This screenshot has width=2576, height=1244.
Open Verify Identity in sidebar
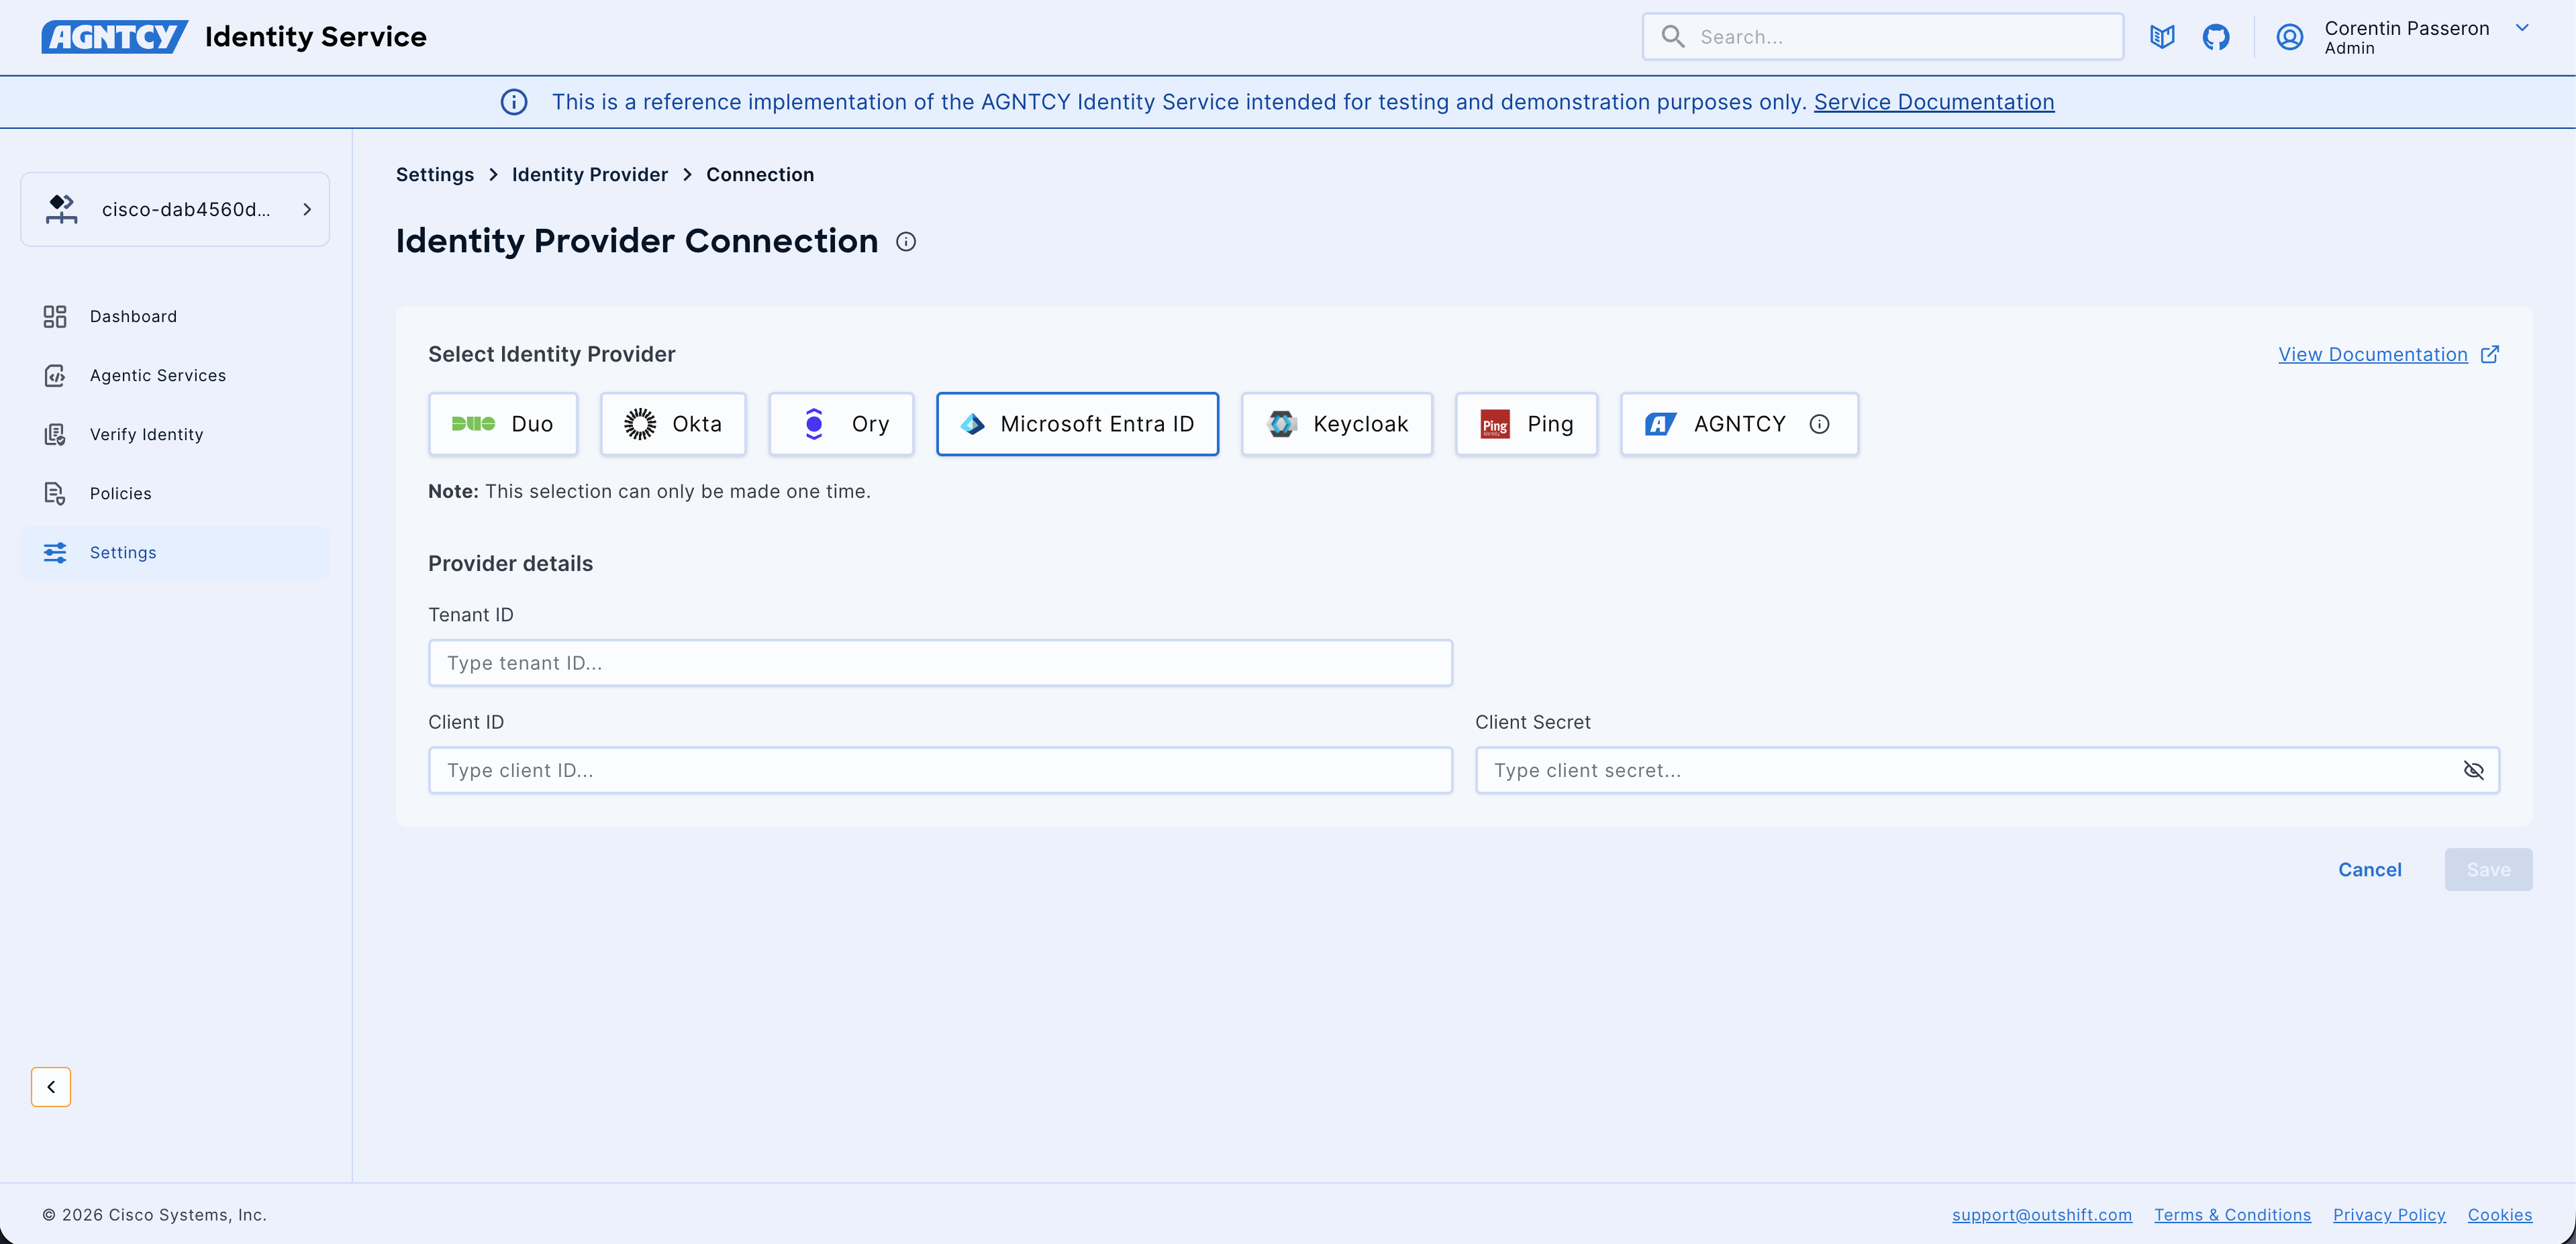[175, 434]
